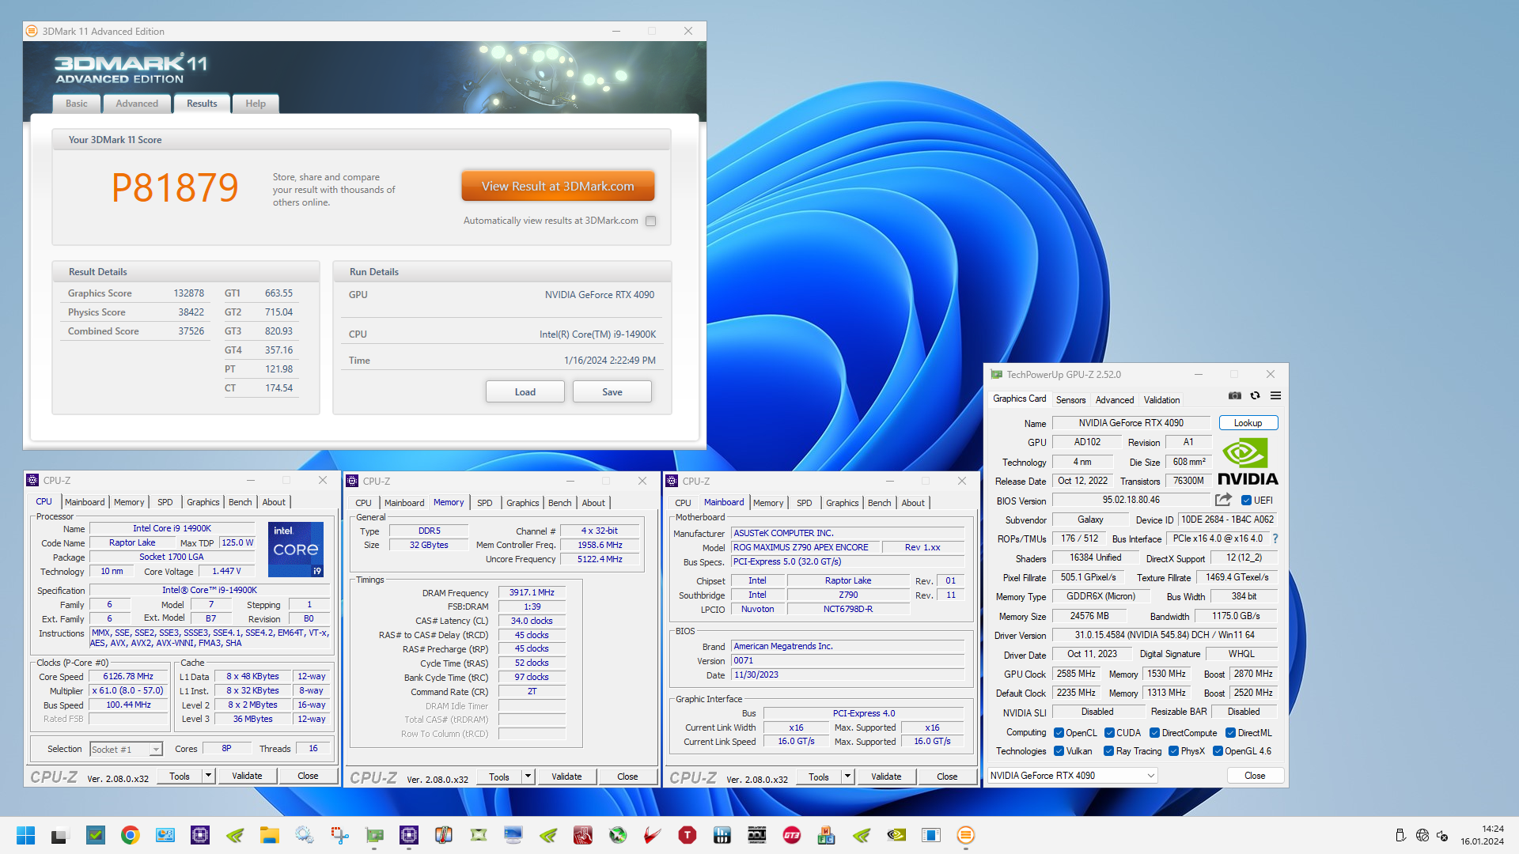Click the GPU-Z refresh icon
The width and height of the screenshot is (1519, 854).
point(1255,395)
